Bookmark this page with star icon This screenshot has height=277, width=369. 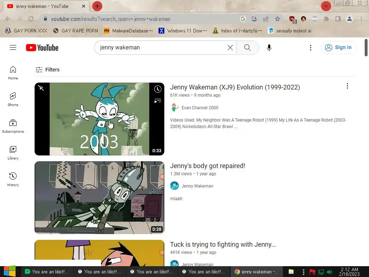[277, 19]
